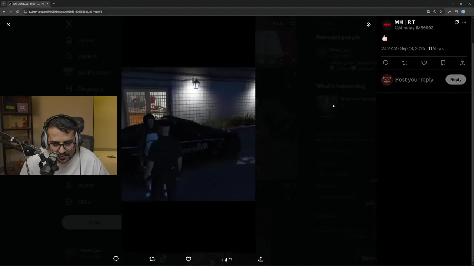This screenshot has height=266, width=474.
Task: Share the post via the sidebar share icon
Action: coord(463,63)
